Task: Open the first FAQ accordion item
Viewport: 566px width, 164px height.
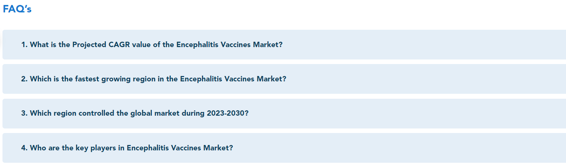Action: point(284,45)
